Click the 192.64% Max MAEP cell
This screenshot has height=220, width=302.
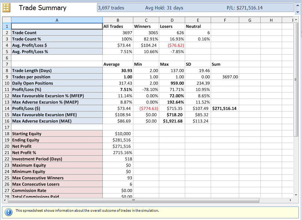click(172, 102)
